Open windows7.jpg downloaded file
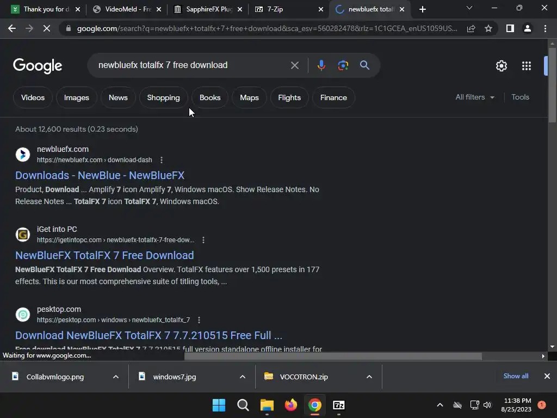Image resolution: width=557 pixels, height=418 pixels. point(175,377)
